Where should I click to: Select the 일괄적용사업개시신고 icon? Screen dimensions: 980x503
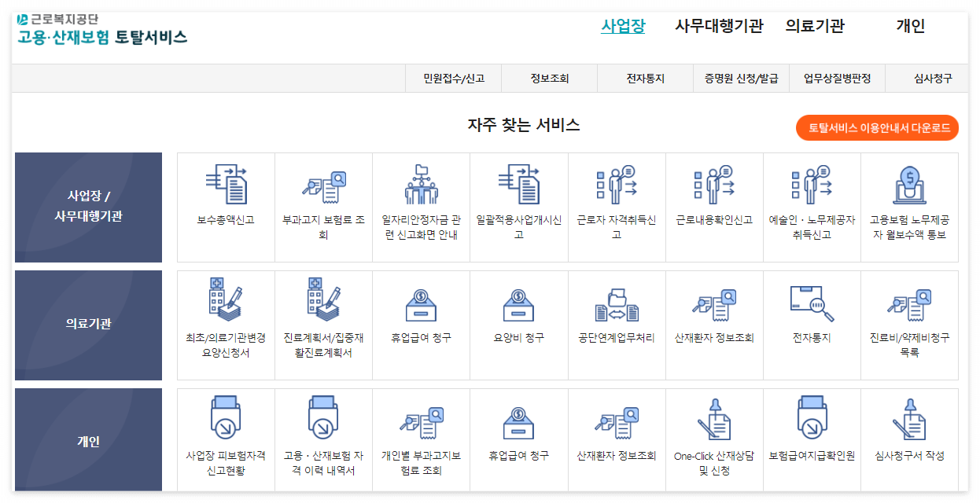[518, 185]
